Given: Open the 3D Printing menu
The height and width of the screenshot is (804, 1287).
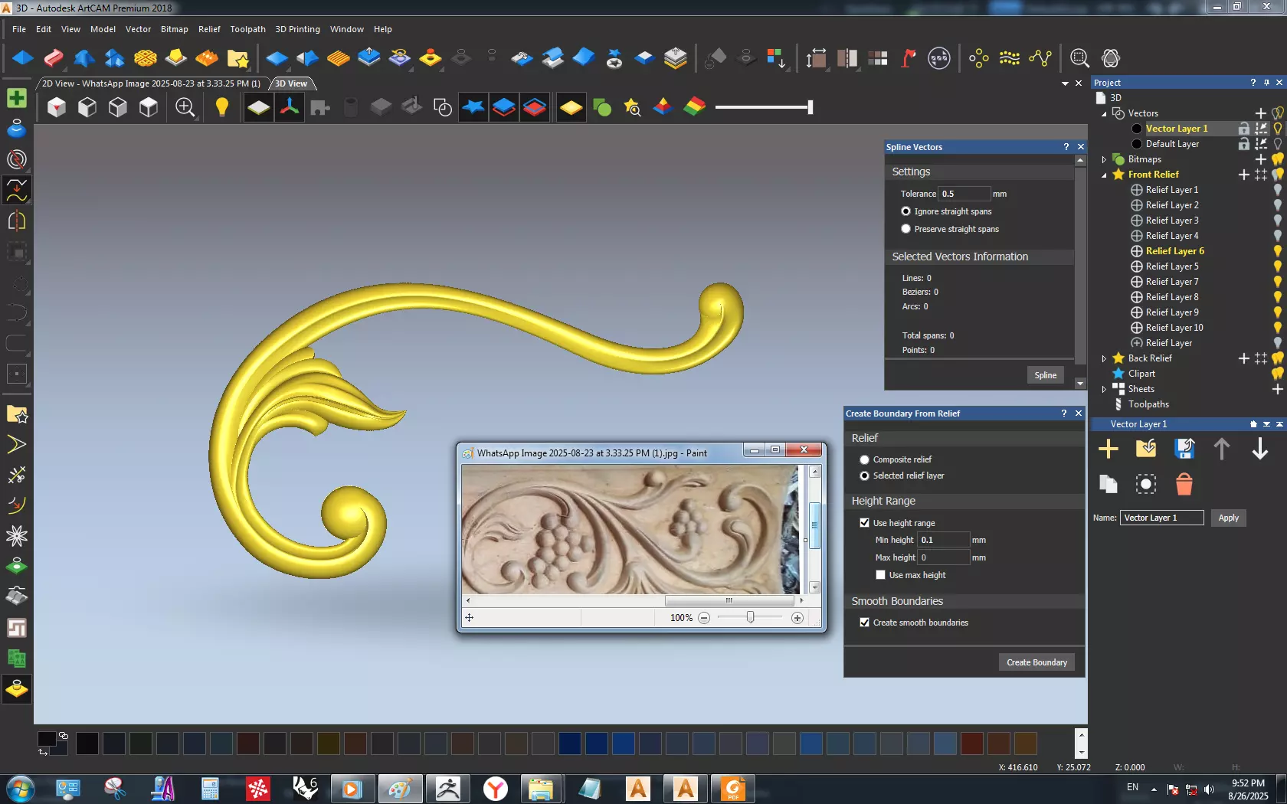Looking at the screenshot, I should click(x=297, y=29).
